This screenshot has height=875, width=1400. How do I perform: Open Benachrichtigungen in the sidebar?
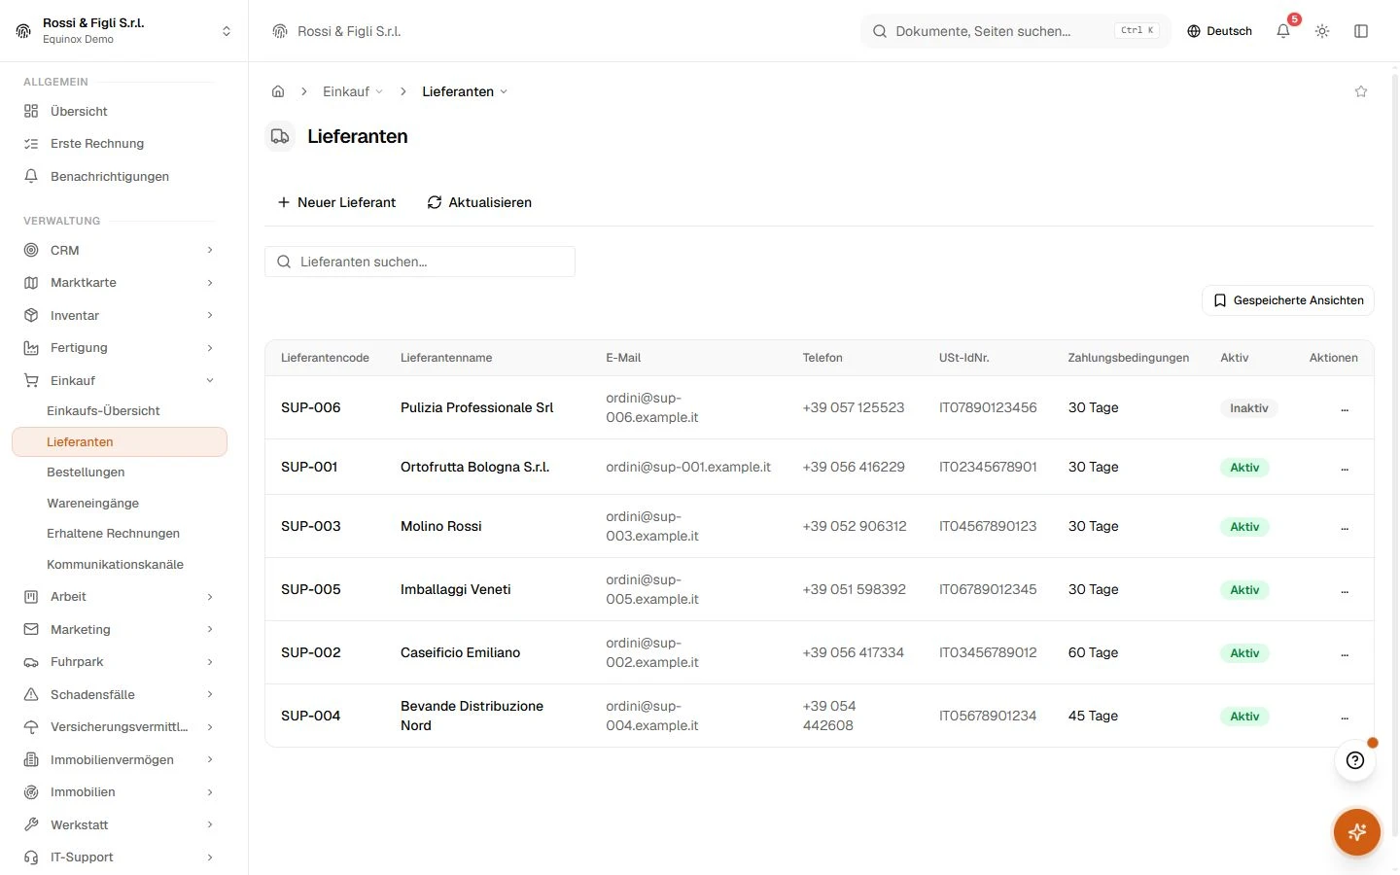(x=119, y=176)
